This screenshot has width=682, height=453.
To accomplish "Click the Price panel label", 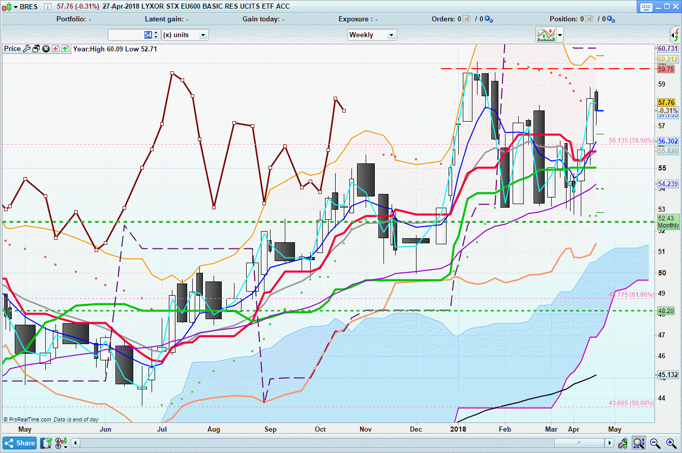I will tap(12, 49).
